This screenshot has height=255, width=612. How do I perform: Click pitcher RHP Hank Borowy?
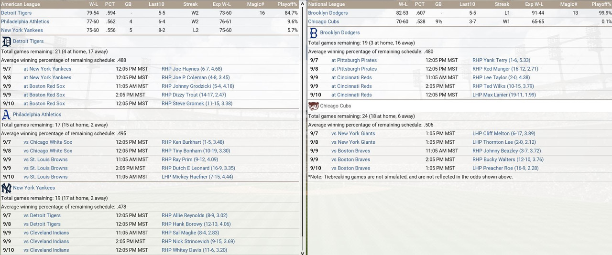click(x=196, y=224)
